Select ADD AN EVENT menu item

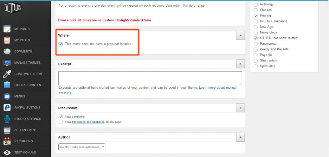coord(26,130)
